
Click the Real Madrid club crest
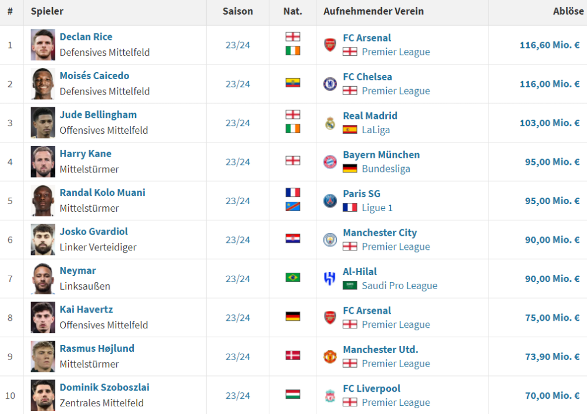(x=330, y=123)
